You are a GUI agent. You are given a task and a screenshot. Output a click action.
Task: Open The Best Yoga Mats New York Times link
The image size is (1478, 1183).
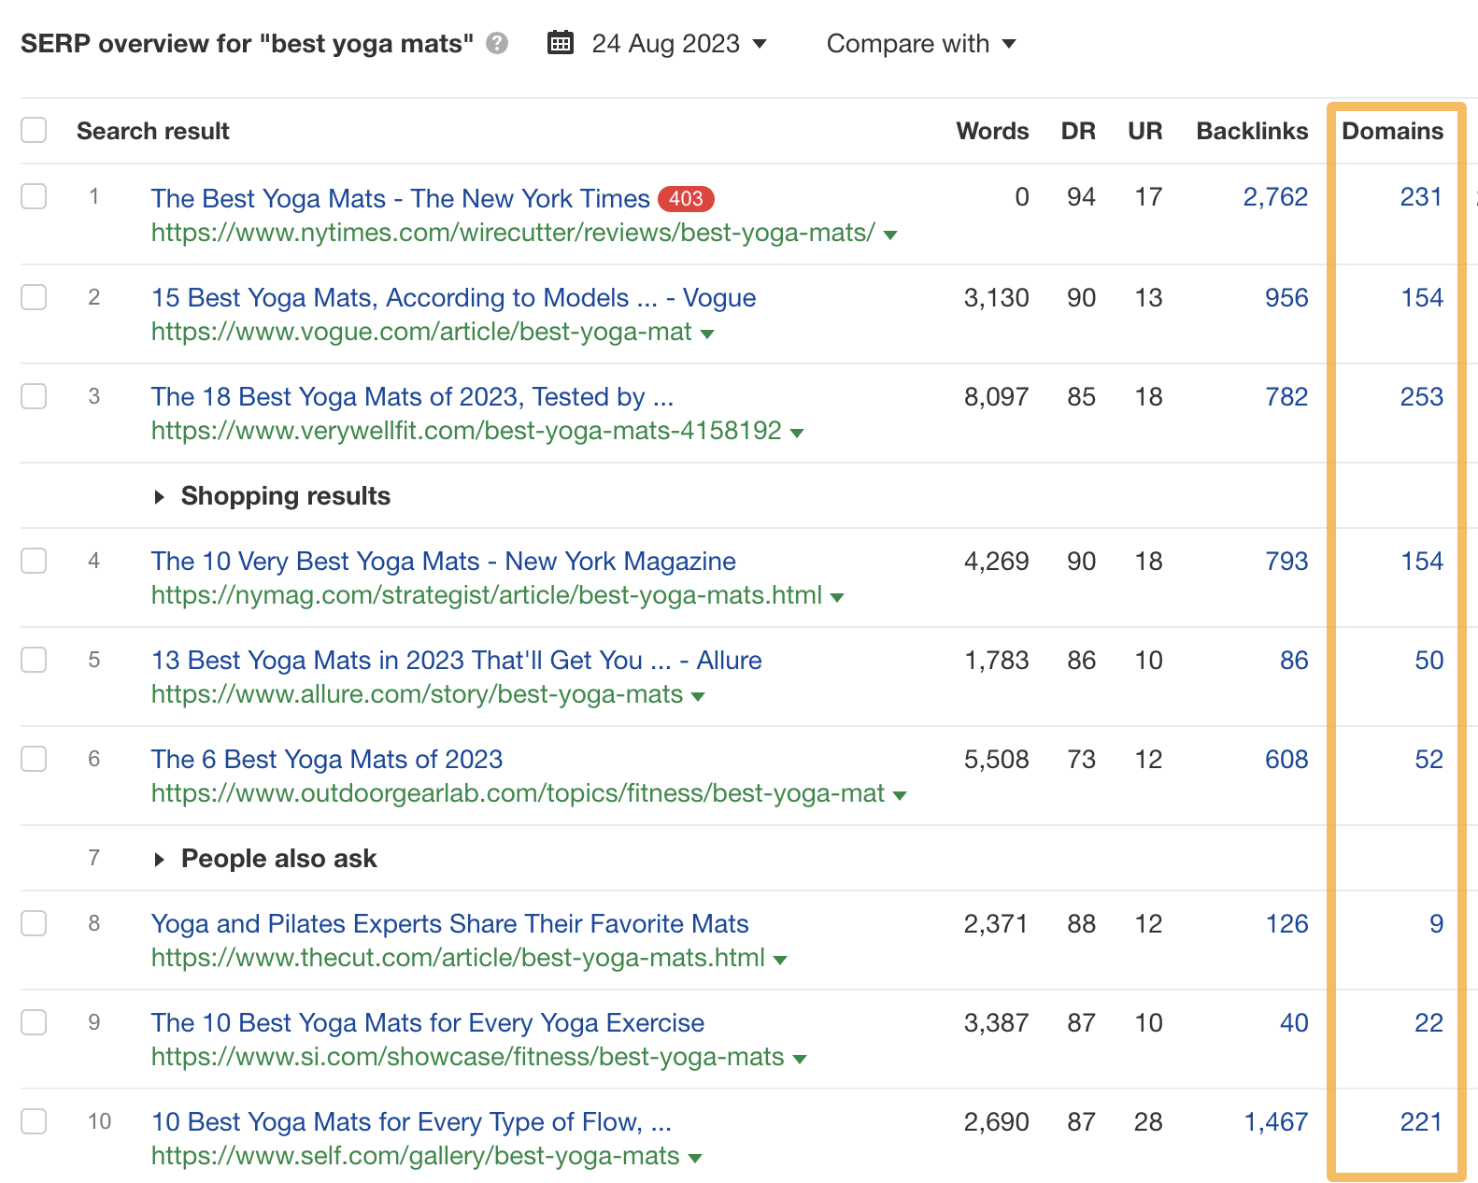click(x=400, y=198)
